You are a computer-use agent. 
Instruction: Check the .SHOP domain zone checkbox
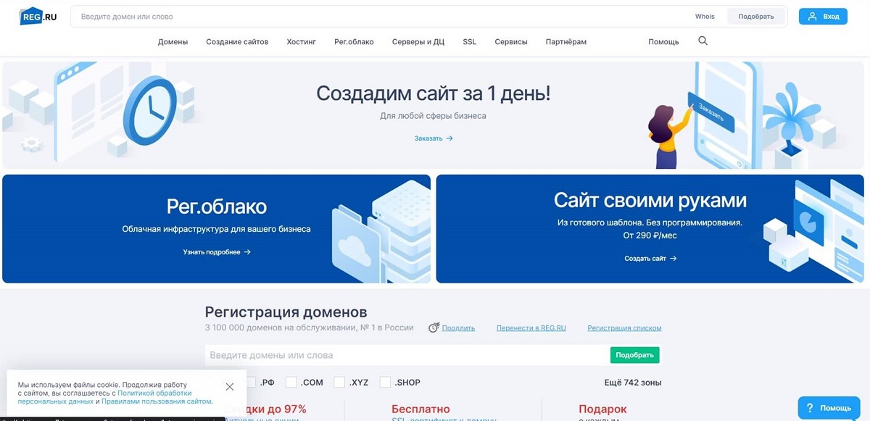tap(386, 382)
